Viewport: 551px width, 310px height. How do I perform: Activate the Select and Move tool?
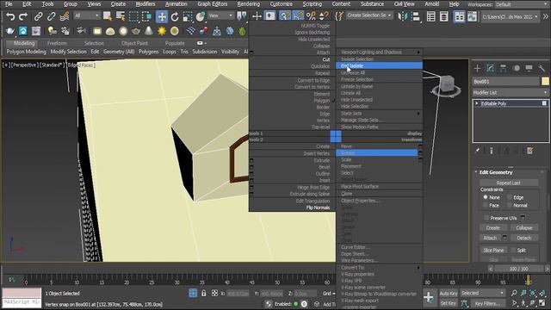162,16
